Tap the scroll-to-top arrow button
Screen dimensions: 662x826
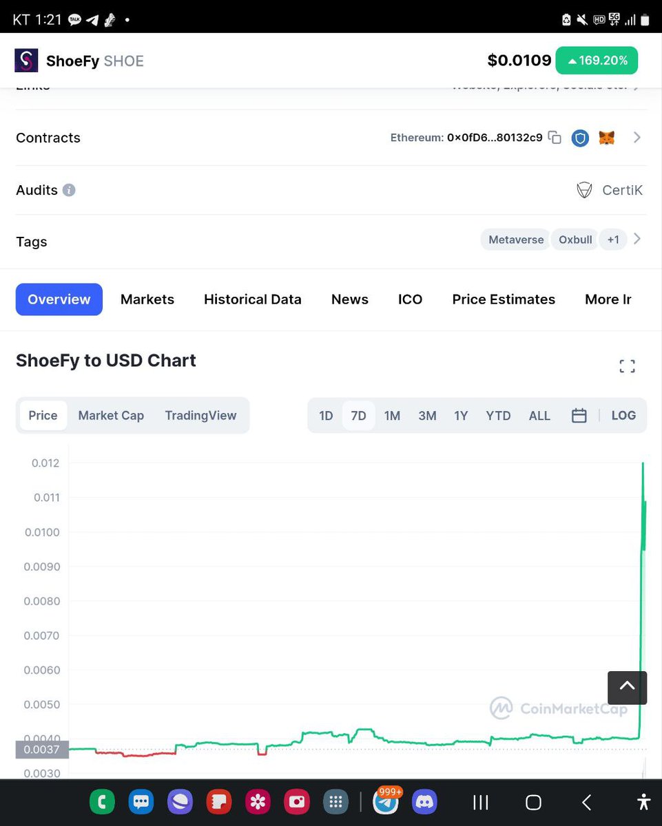627,688
